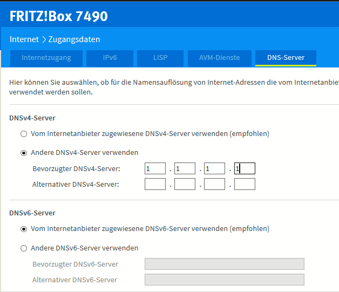
Task: Click first octet of Alternativer DNSv4-Server
Action: pos(155,185)
